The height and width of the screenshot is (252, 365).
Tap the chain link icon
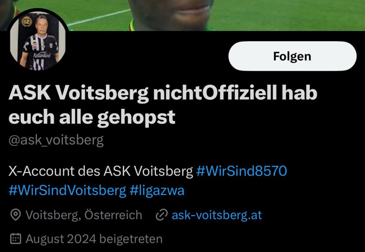(x=162, y=215)
